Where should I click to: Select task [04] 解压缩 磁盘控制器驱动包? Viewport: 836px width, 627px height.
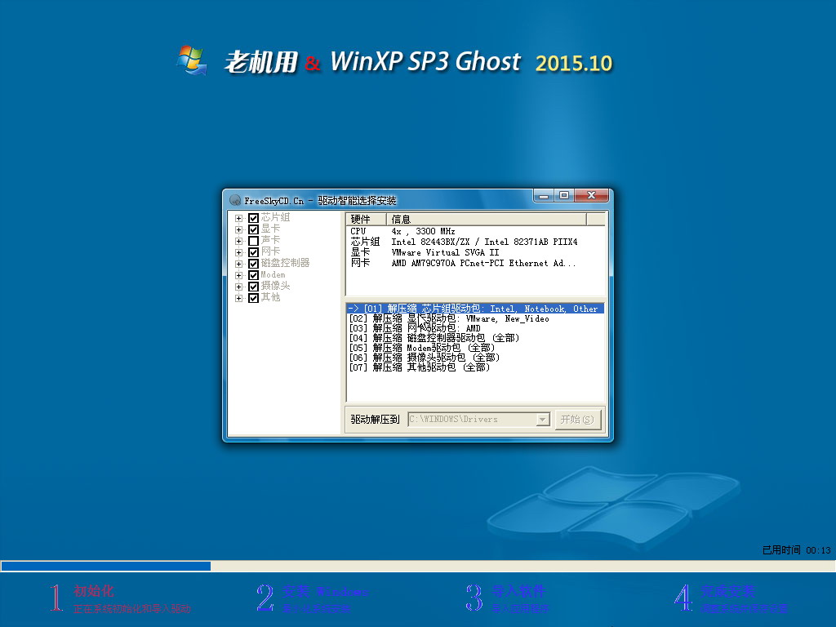pyautogui.click(x=476, y=338)
